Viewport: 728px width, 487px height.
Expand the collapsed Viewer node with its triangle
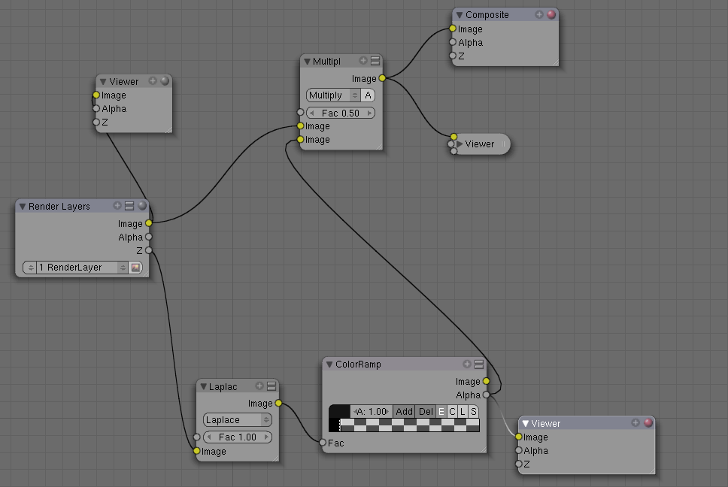(x=460, y=144)
